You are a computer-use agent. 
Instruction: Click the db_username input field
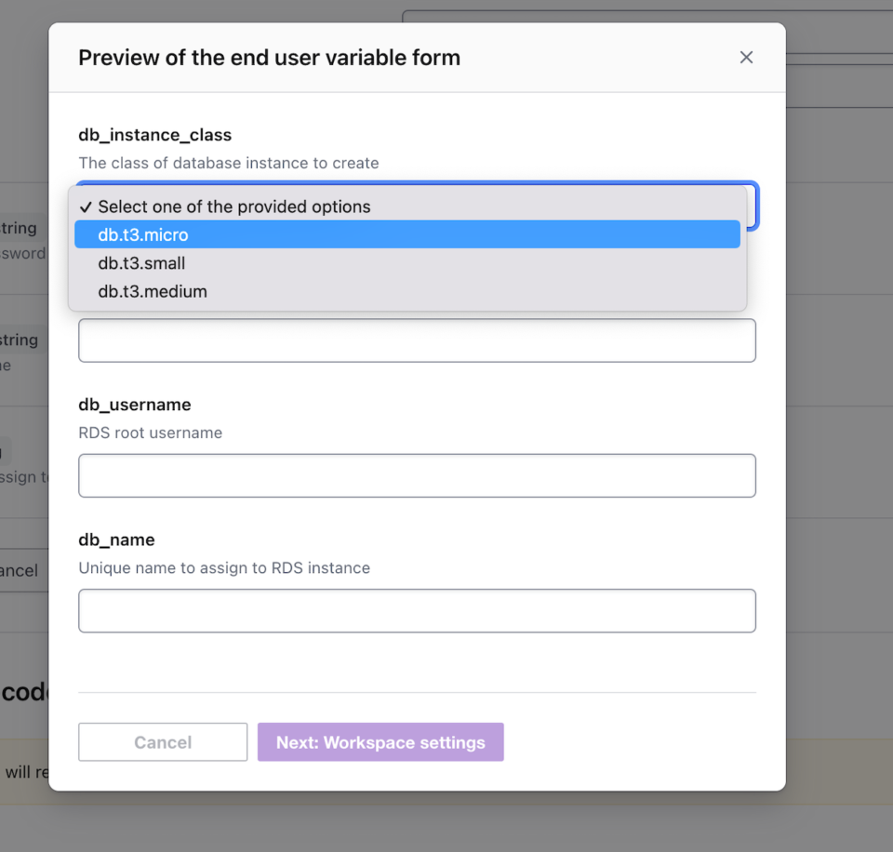pos(417,474)
